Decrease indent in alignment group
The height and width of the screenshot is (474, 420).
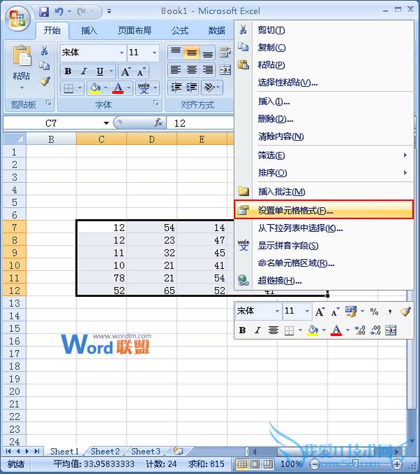tap(176, 88)
